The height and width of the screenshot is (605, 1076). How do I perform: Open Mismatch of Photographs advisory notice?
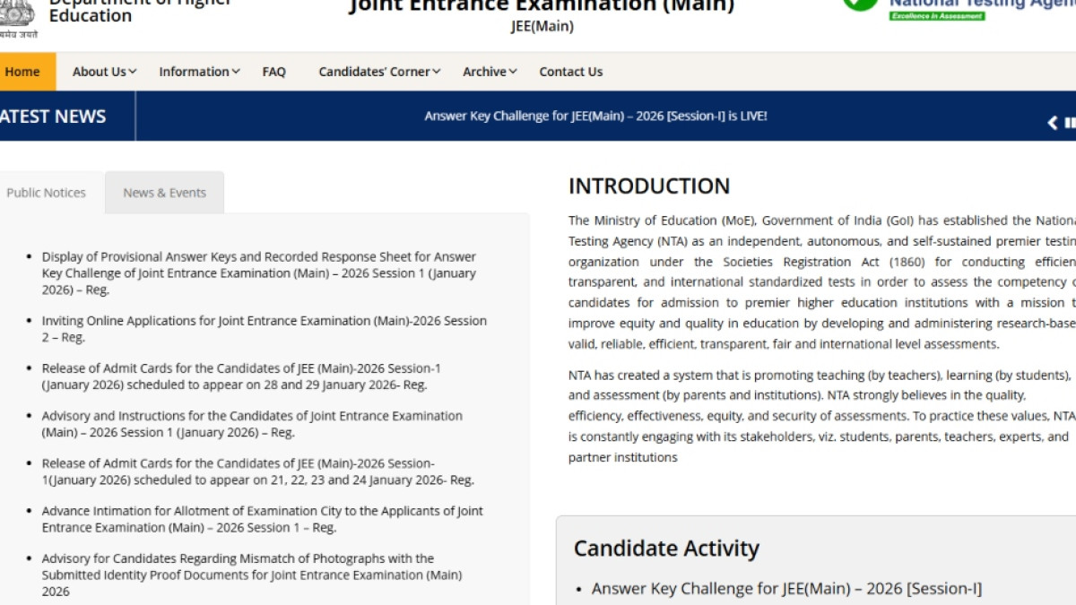coord(251,575)
